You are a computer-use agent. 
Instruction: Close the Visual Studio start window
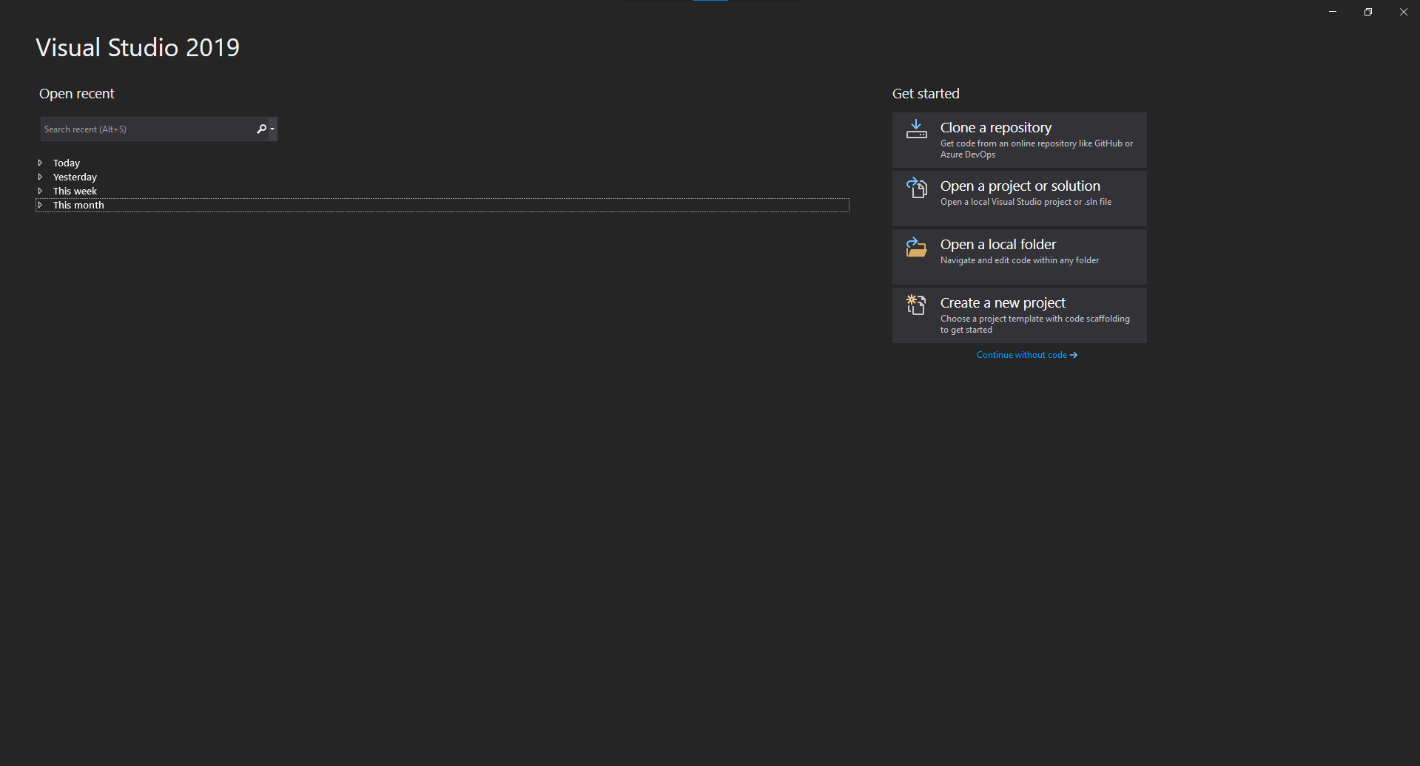(1404, 12)
